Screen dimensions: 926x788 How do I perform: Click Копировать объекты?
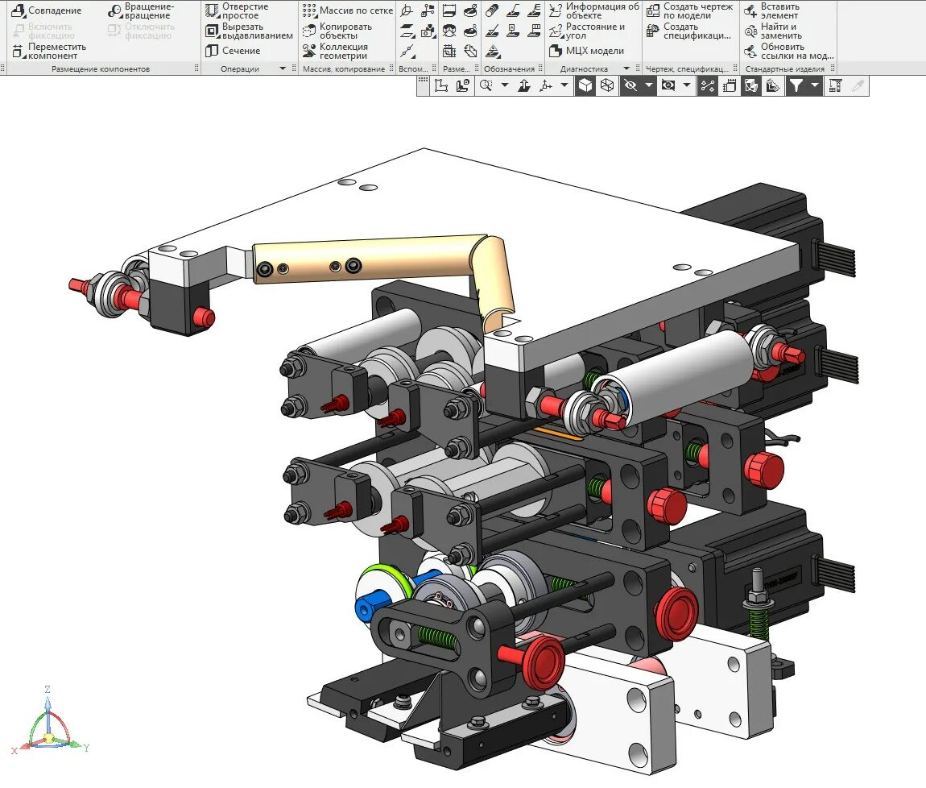337,31
